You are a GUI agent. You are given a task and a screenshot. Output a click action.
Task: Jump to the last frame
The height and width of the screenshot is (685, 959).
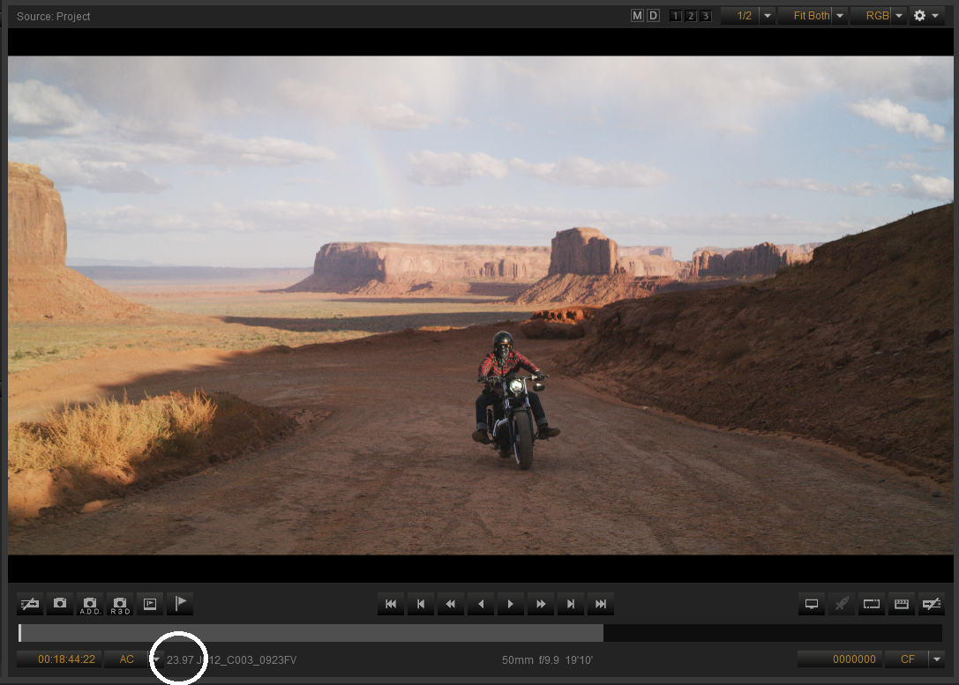click(x=601, y=604)
